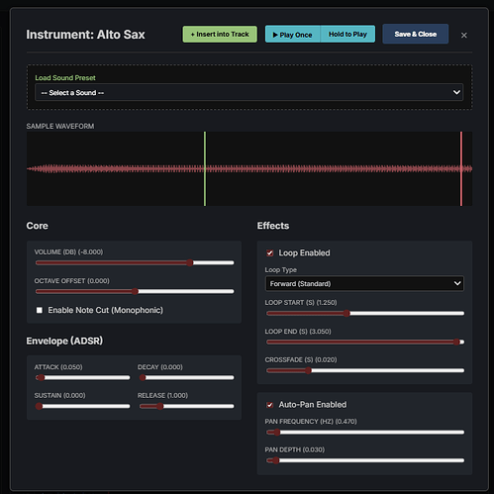Open the Load Sound Preset dropdown
The width and height of the screenshot is (494, 494).
pos(249,92)
